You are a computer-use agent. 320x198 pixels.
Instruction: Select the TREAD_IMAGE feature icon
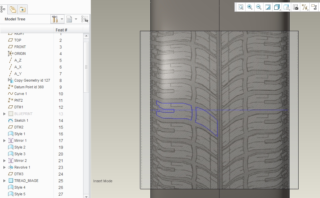pos(11,181)
